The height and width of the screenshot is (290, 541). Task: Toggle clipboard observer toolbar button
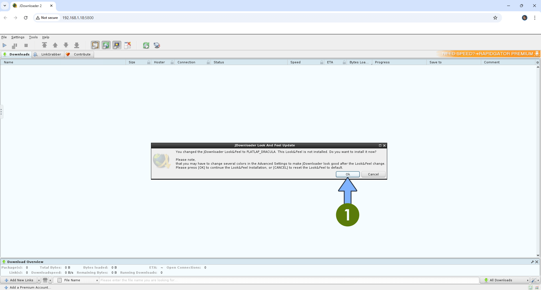click(95, 45)
